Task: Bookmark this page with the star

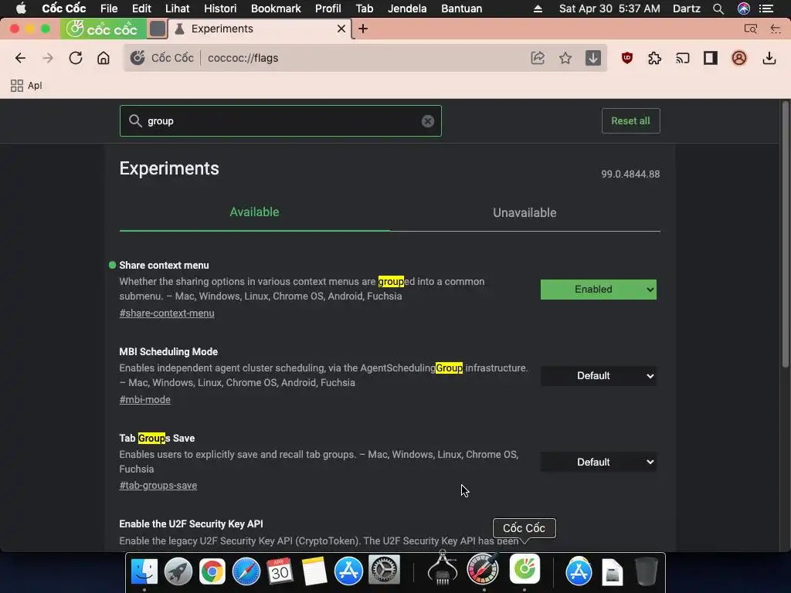Action: tap(565, 58)
